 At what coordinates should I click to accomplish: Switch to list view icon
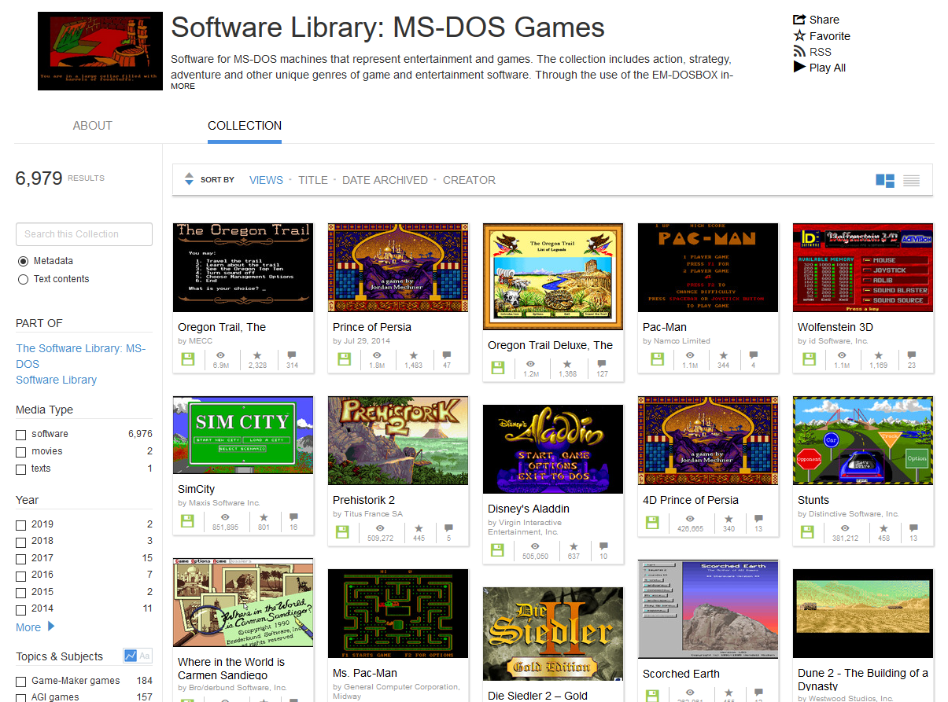point(912,180)
